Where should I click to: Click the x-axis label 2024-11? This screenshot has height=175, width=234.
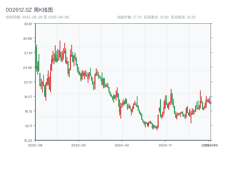pyautogui.click(x=165, y=145)
